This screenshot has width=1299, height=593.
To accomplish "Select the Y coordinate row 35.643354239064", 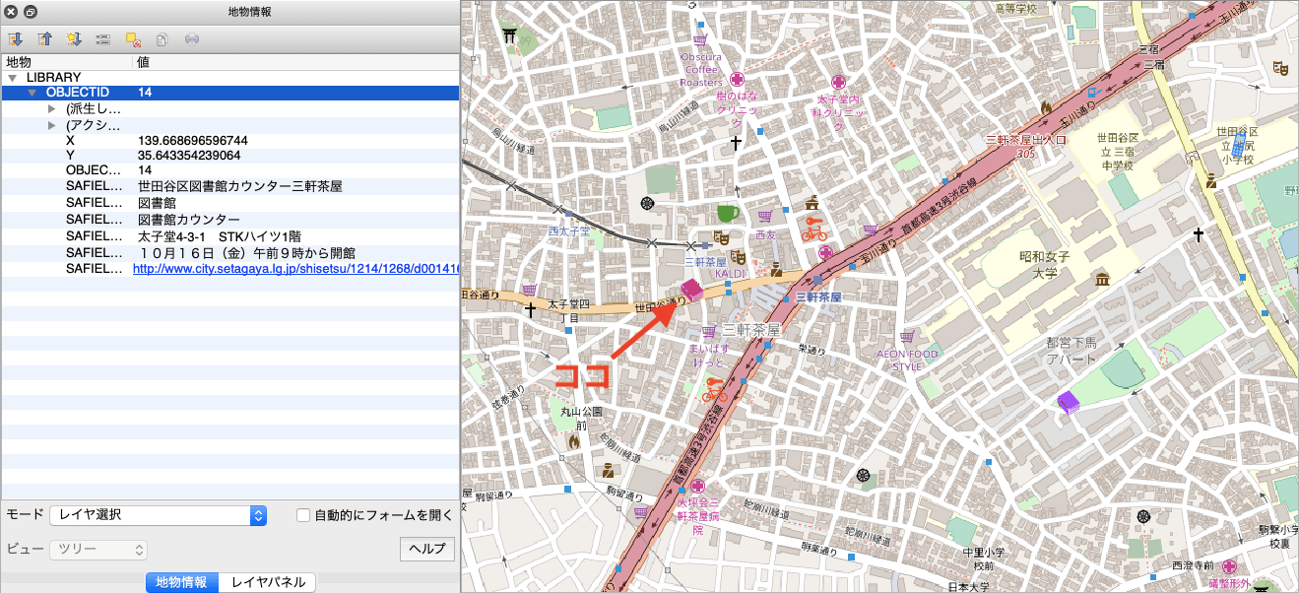I will pyautogui.click(x=230, y=156).
